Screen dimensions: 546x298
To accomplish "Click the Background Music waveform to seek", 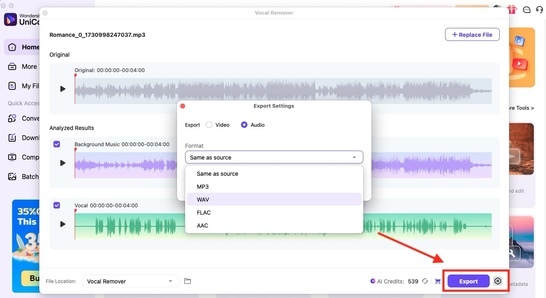I will click(283, 165).
